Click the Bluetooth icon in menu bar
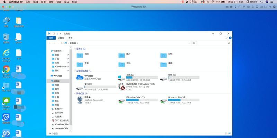This screenshot has height=138, width=277. point(208,2)
